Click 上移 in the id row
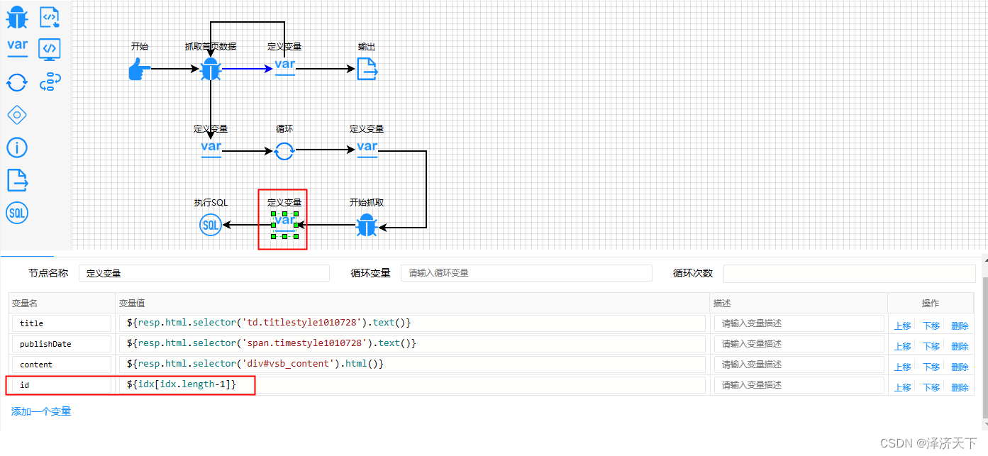Viewport: 988px width, 456px height. coord(903,388)
